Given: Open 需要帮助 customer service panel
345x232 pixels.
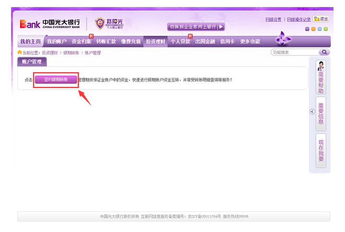Looking at the screenshot, I should click(x=321, y=78).
